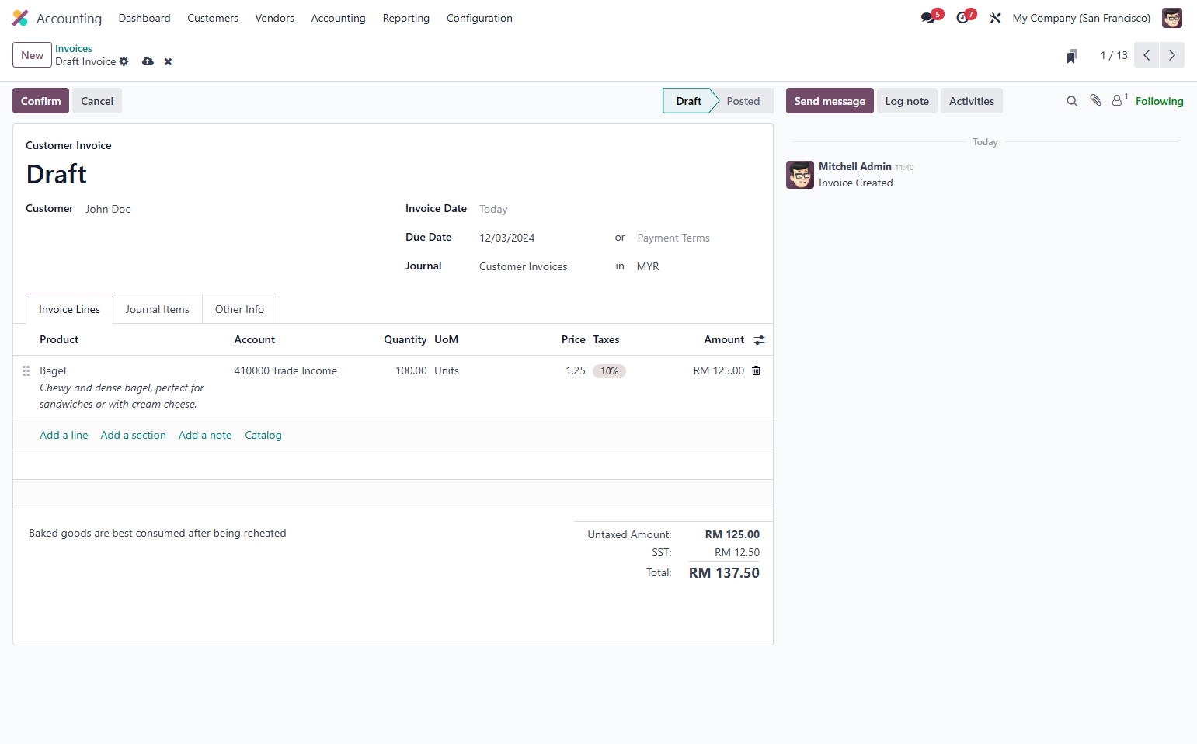The image size is (1197, 744).
Task: Toggle the Following status
Action: click(x=1159, y=101)
